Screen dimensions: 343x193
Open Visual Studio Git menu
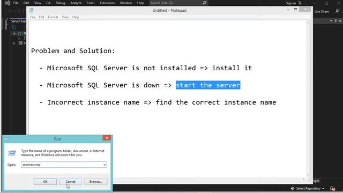point(48,3)
